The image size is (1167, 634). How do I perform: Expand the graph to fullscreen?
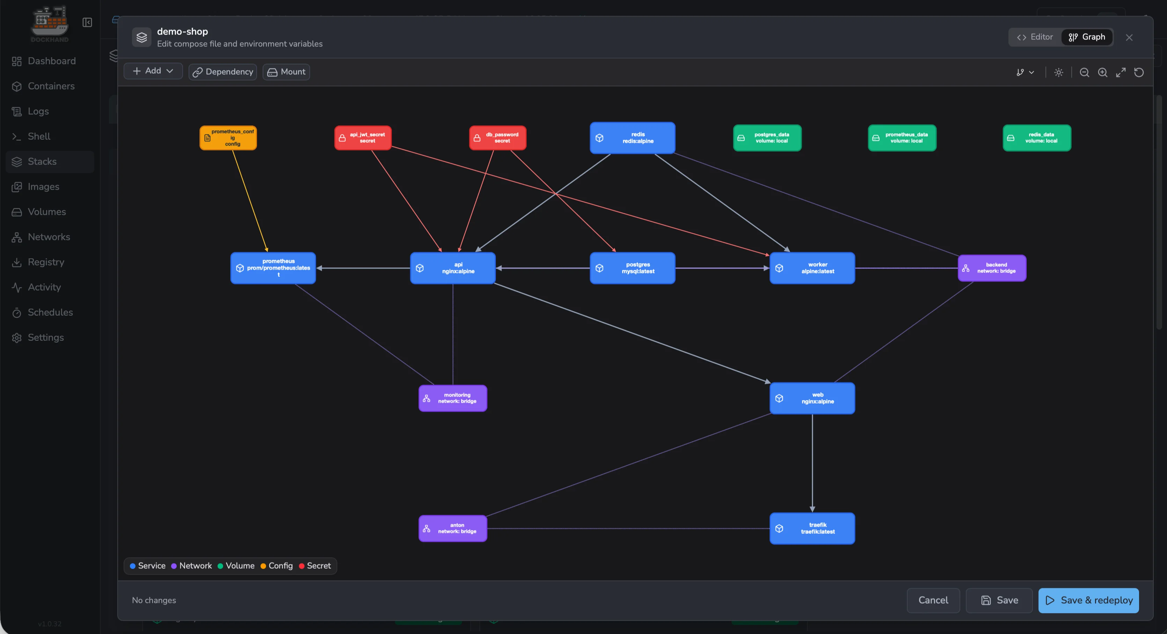[x=1121, y=73]
